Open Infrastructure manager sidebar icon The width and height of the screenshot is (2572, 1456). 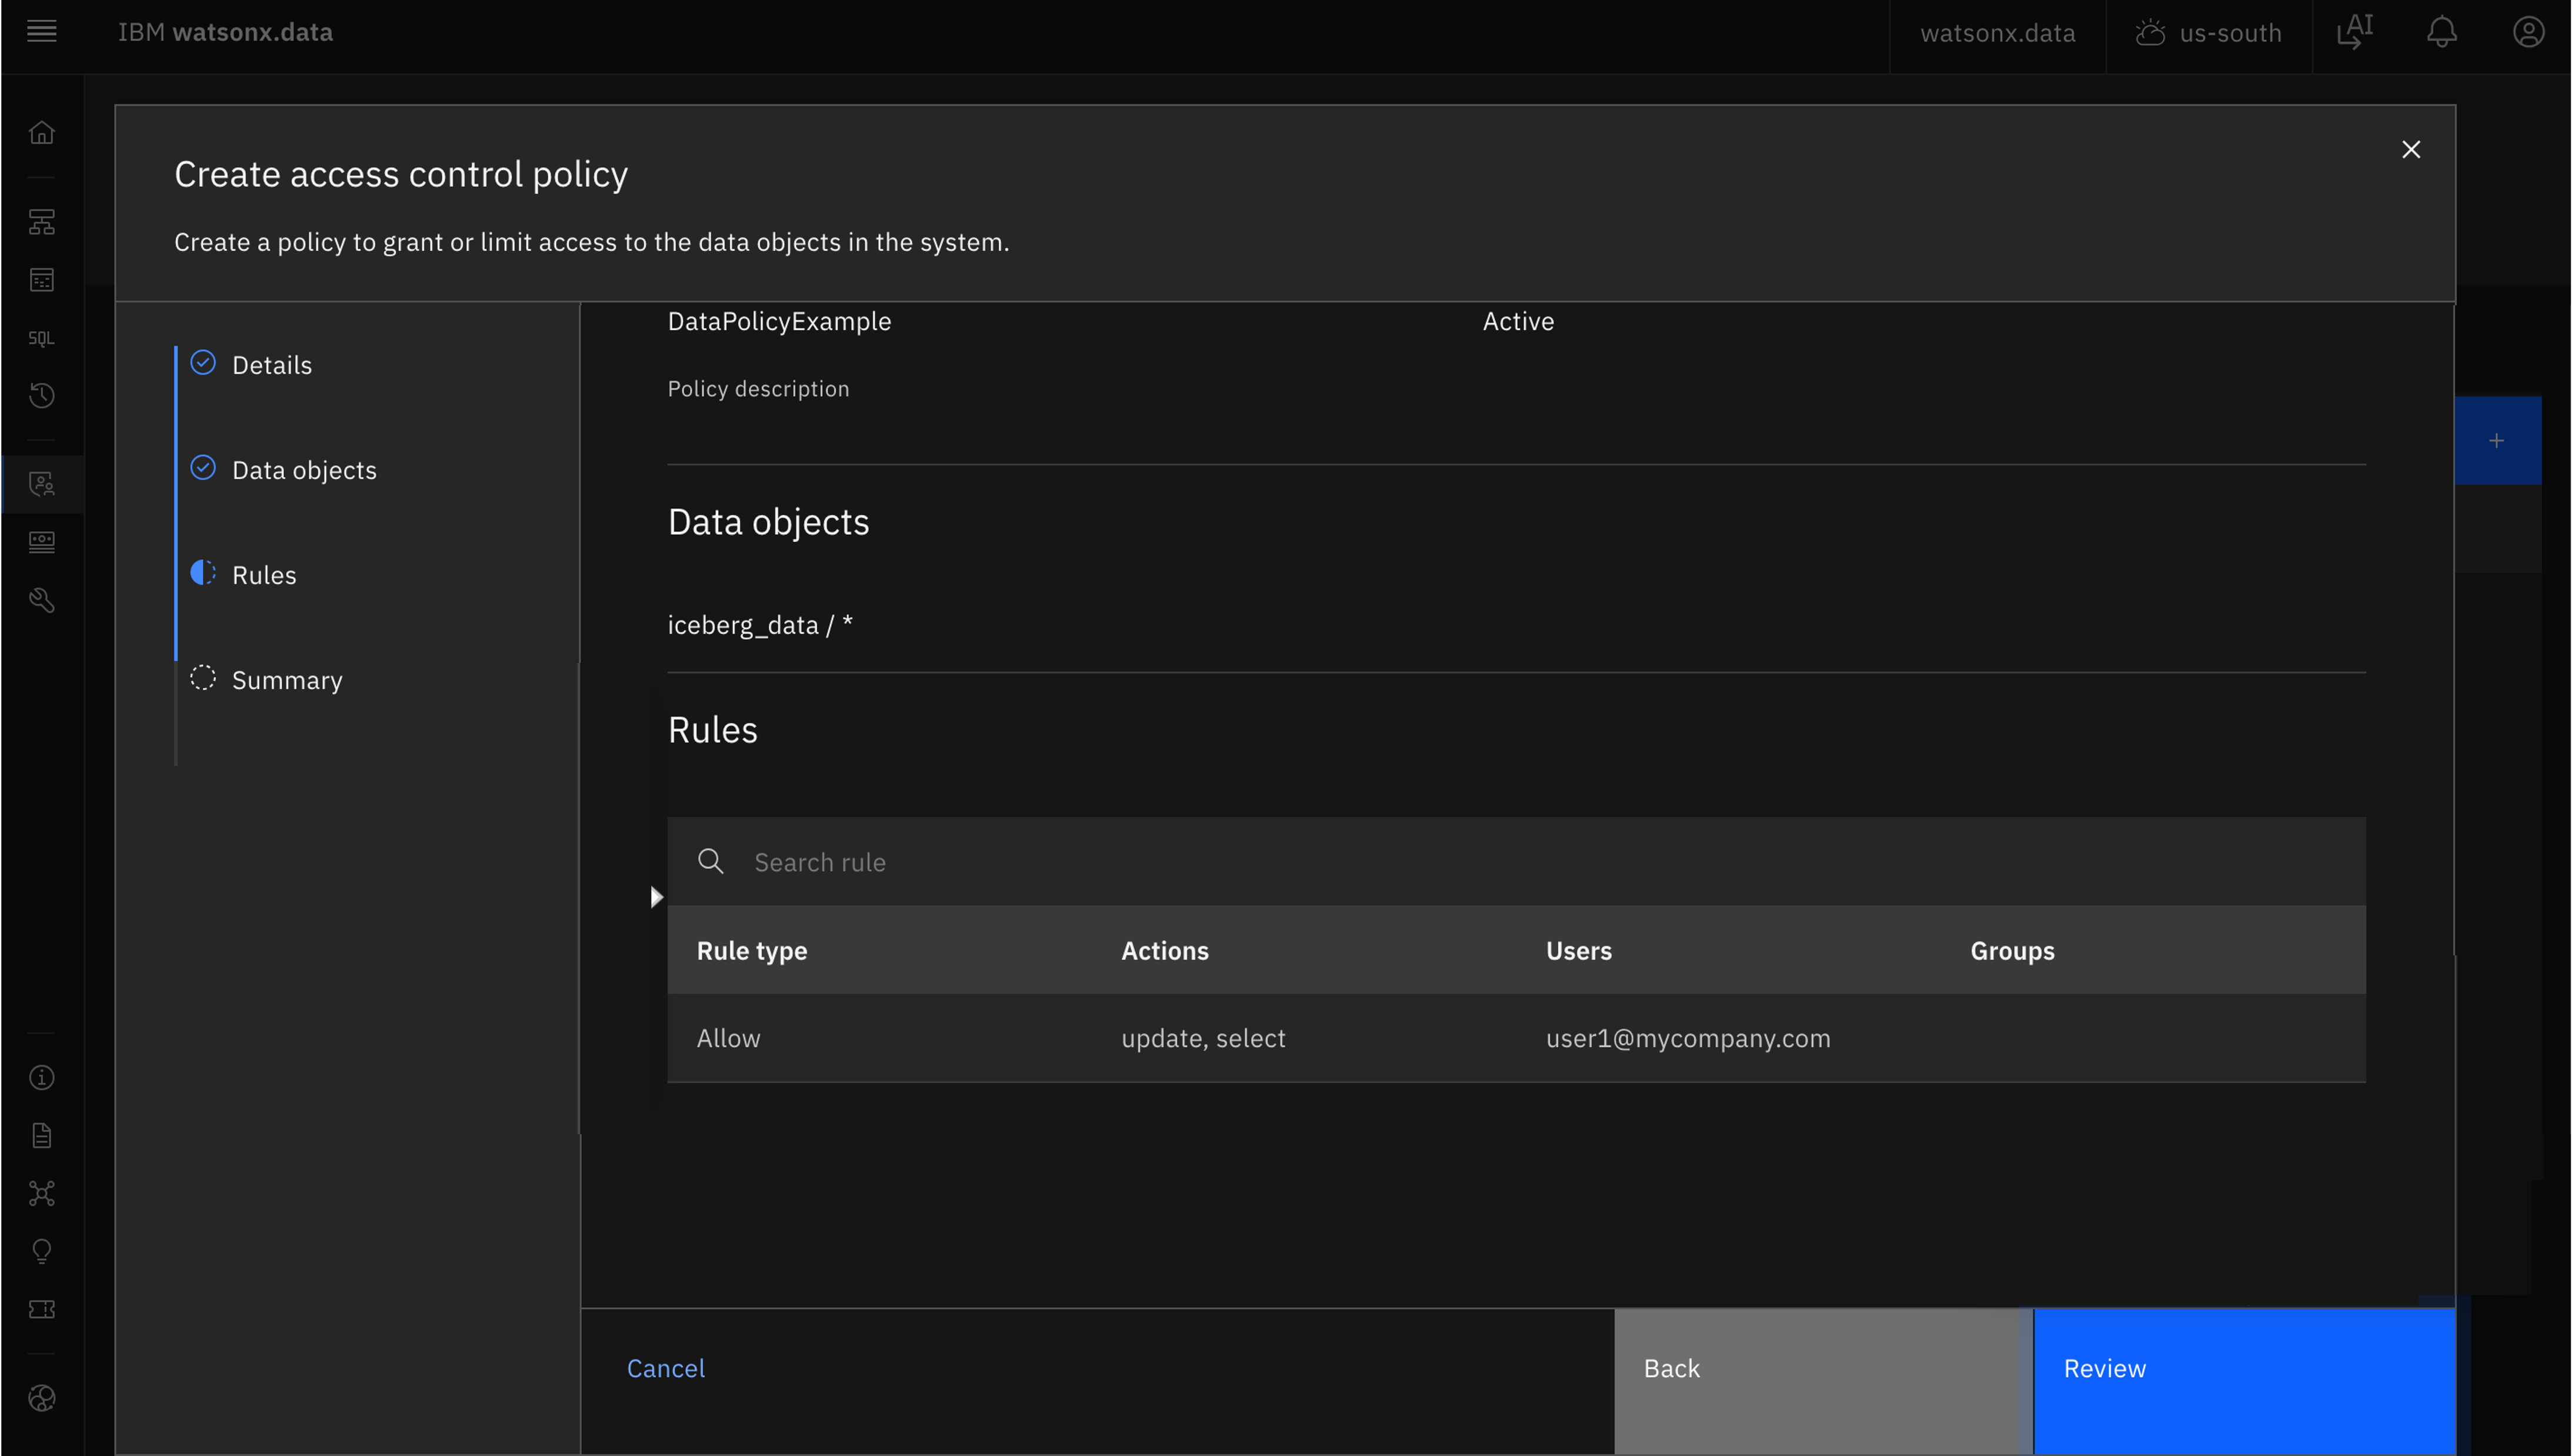click(x=41, y=222)
